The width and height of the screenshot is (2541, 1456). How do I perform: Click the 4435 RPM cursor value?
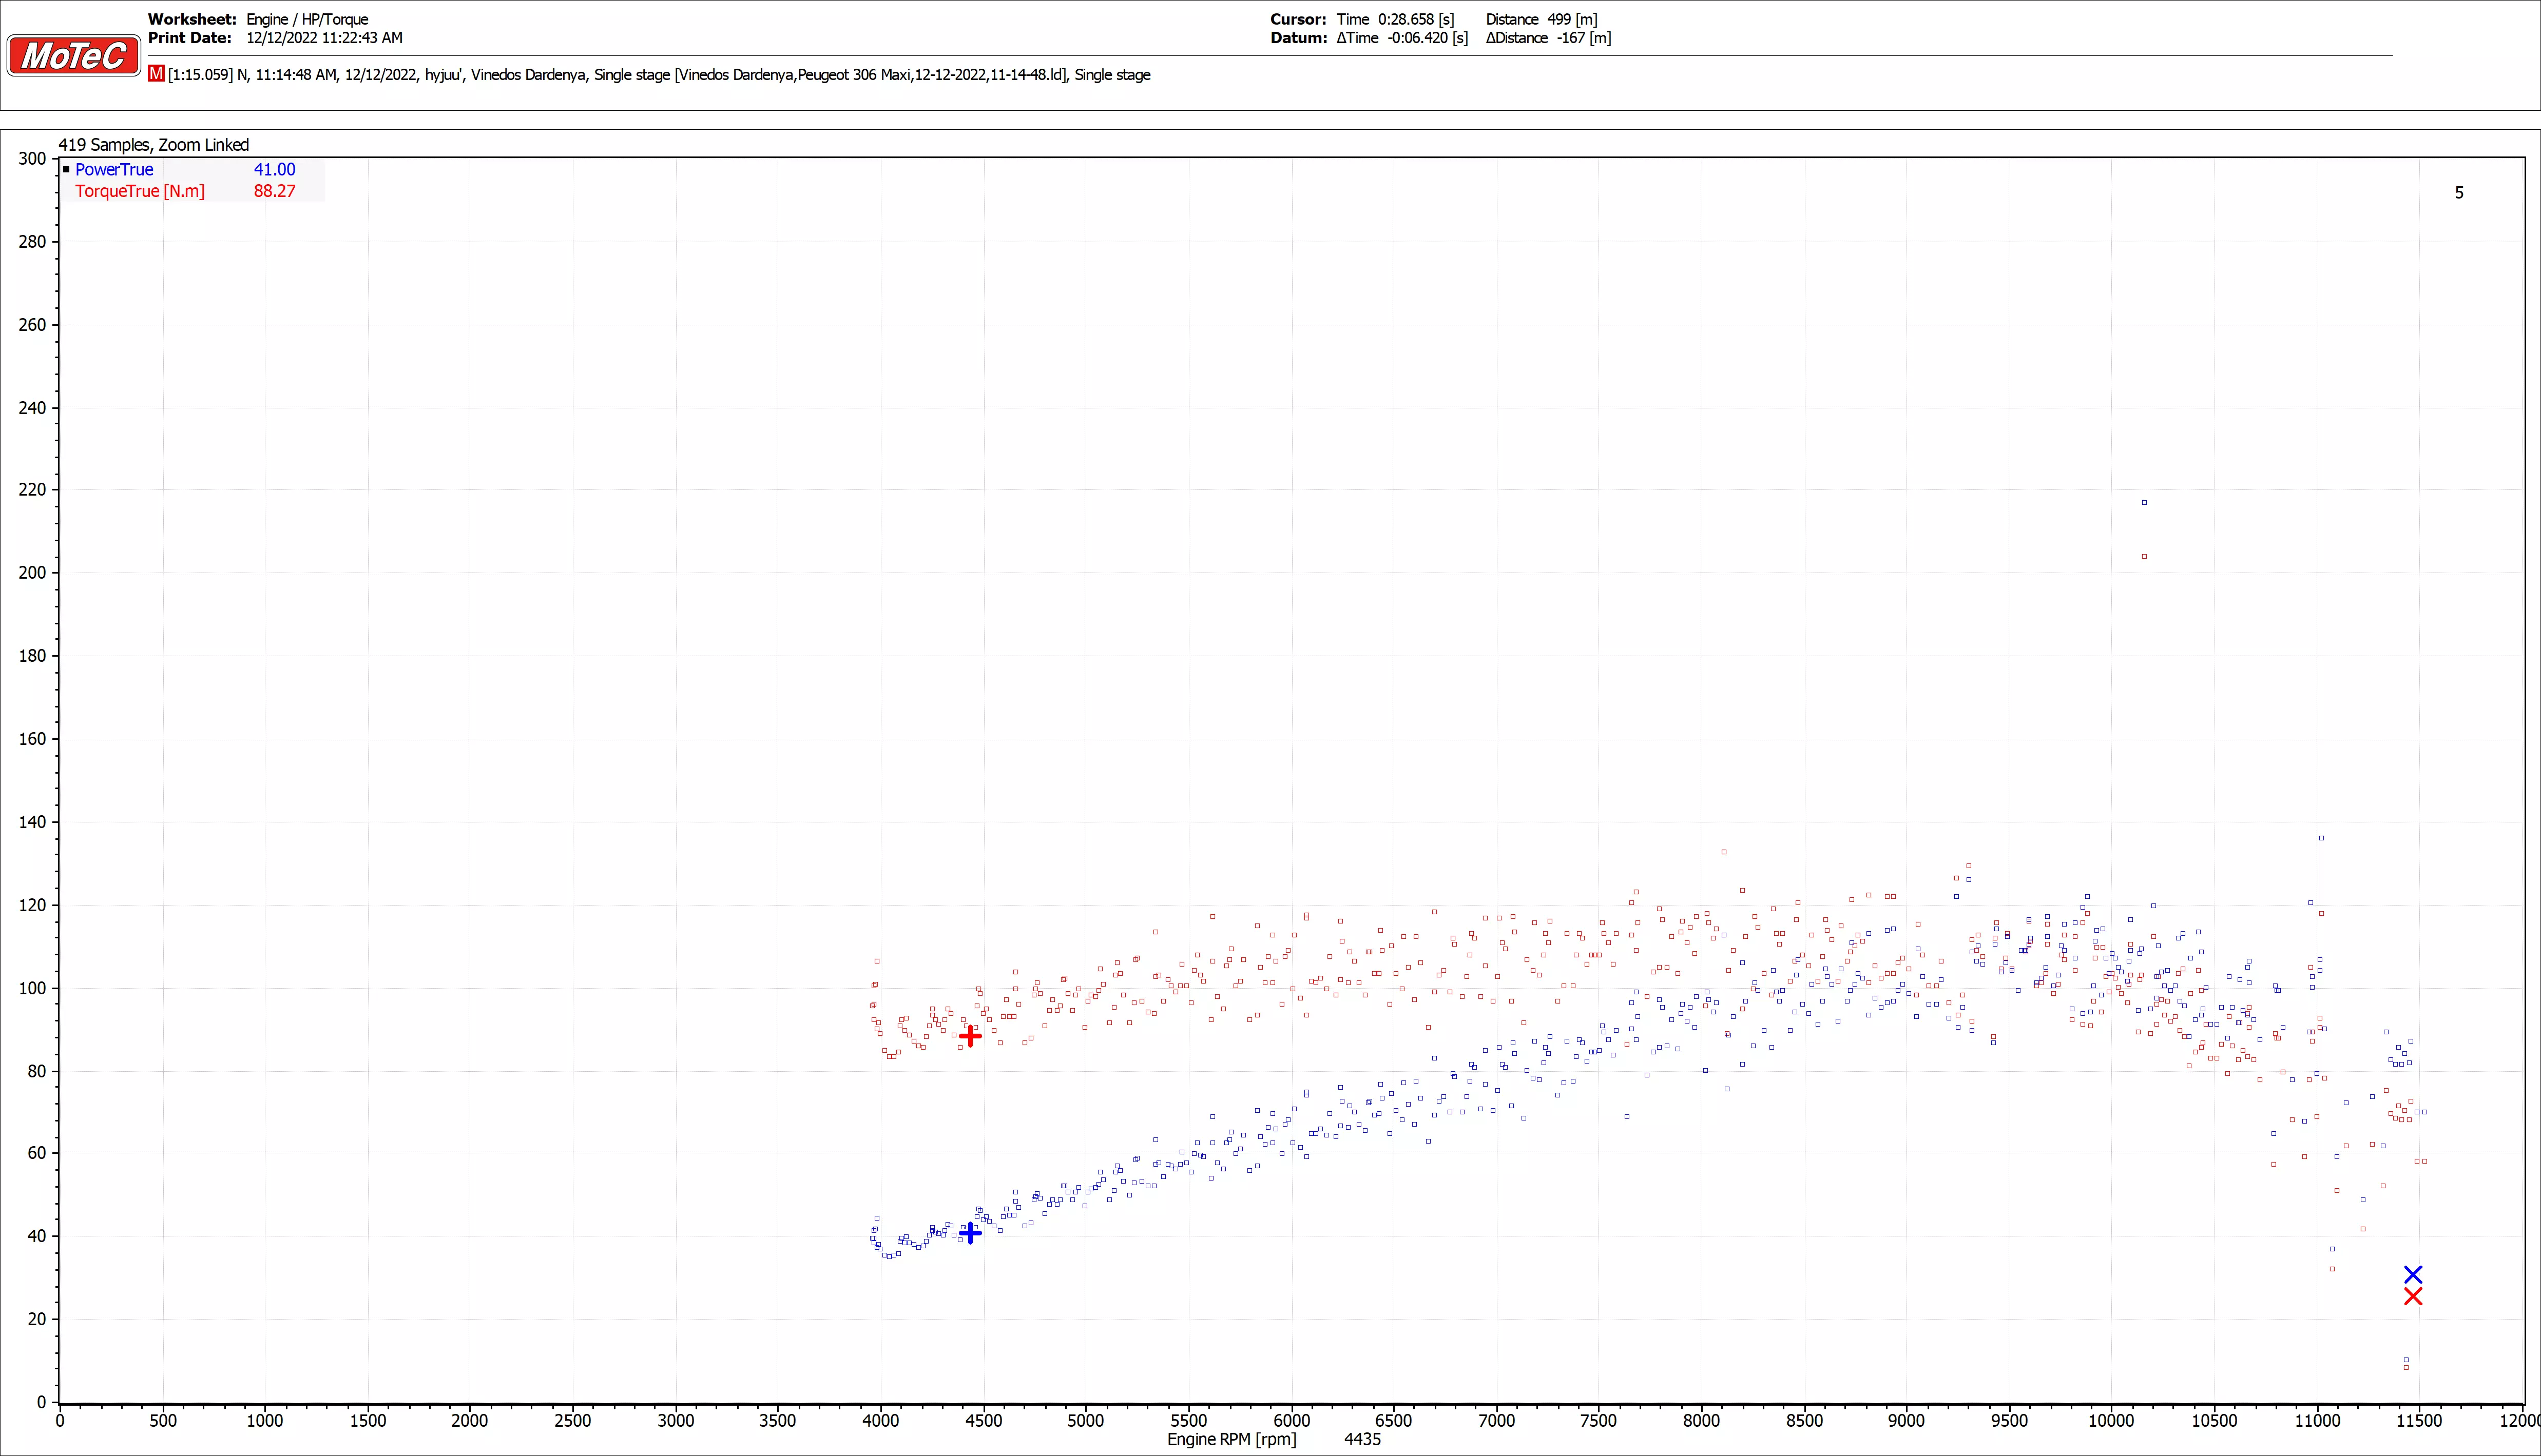click(x=1361, y=1439)
